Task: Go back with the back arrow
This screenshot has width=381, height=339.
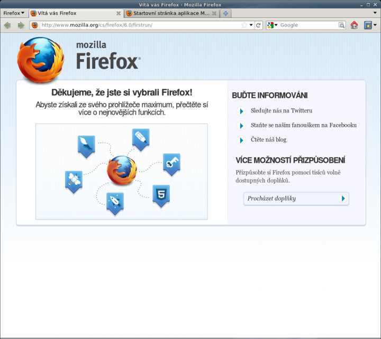Action: [x=7, y=25]
